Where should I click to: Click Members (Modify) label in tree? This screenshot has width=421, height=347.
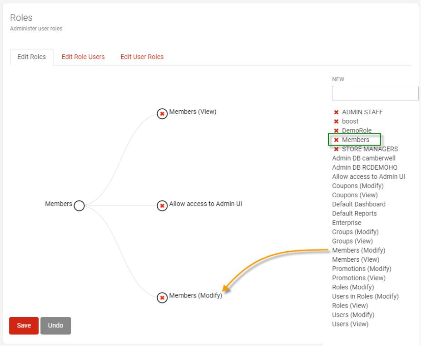tap(195, 295)
